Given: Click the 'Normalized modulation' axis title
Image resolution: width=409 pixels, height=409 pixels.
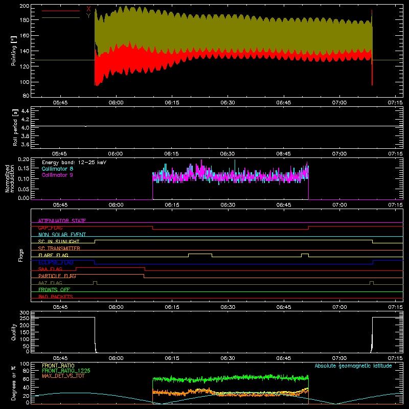Looking at the screenshot, I should [10, 178].
